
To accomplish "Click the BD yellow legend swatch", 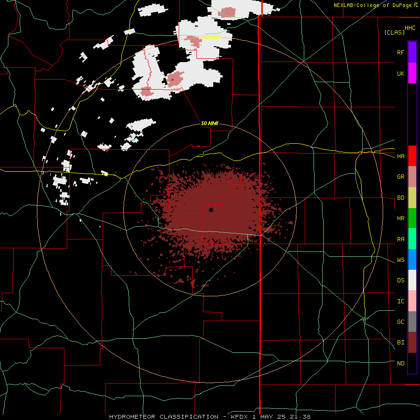I will point(412,198).
